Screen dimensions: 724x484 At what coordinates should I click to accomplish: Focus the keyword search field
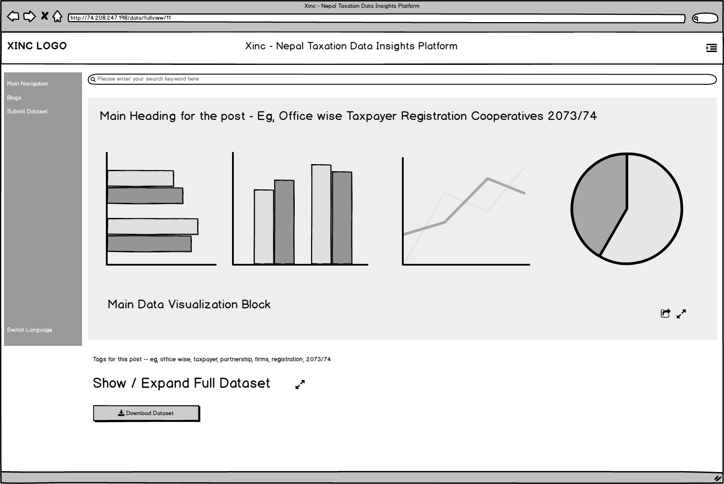[401, 79]
